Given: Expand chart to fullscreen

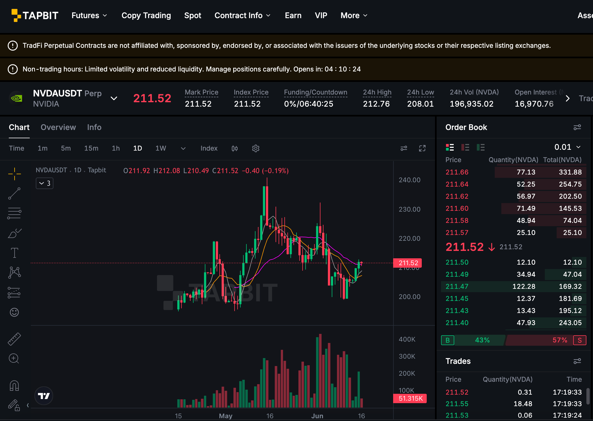Looking at the screenshot, I should pos(422,148).
